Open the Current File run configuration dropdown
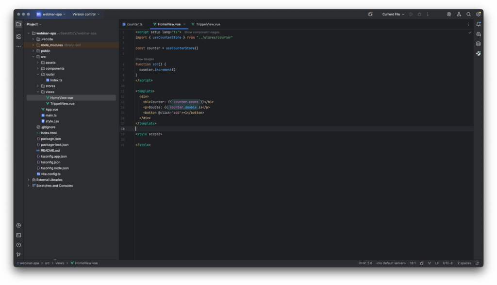Image resolution: width=497 pixels, height=285 pixels. (393, 15)
